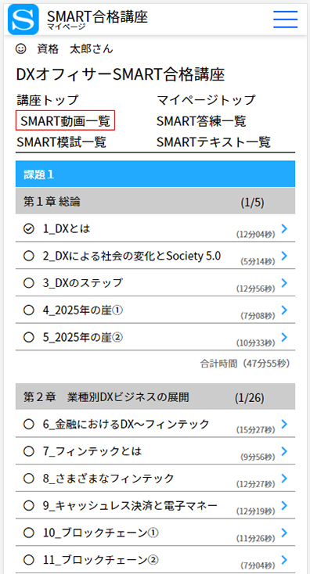The height and width of the screenshot is (574, 310).
Task: Open SMARTテキスト一覧 link
Action: (213, 142)
